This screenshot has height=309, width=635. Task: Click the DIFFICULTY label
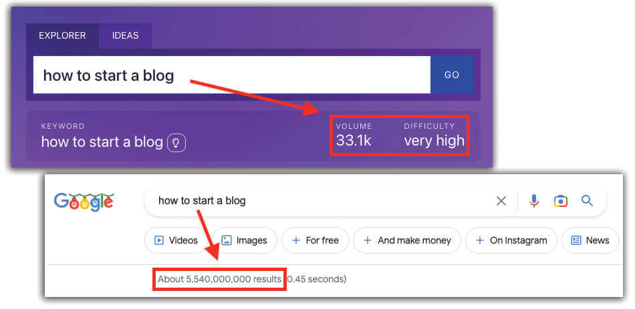coord(429,126)
